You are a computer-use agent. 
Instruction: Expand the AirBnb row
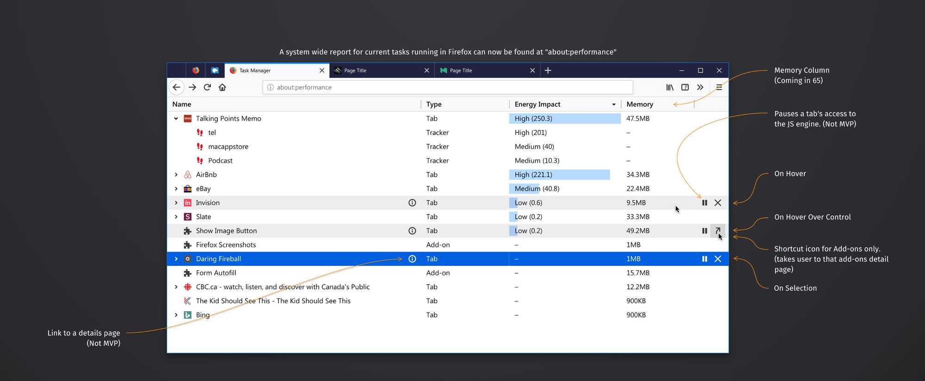pos(176,175)
